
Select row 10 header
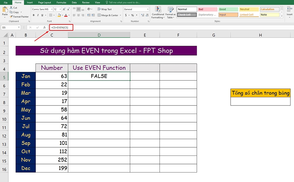click(x=4, y=119)
